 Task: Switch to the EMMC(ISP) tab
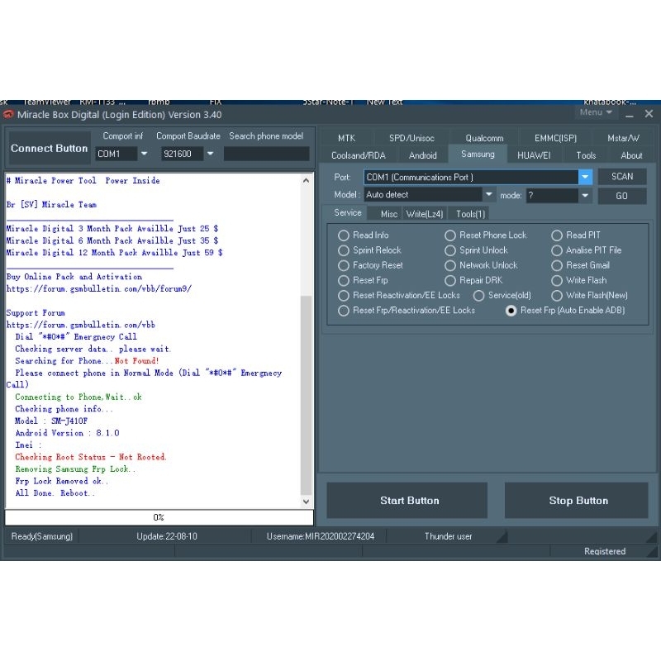(x=555, y=138)
